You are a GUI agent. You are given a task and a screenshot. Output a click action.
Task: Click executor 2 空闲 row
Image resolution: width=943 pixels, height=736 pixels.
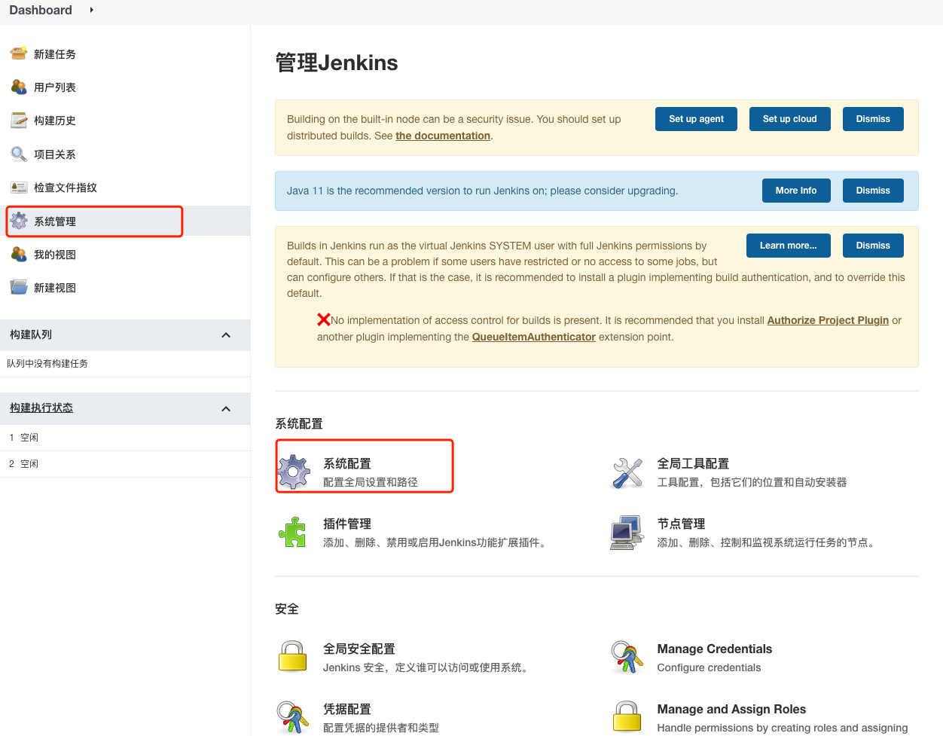pos(125,464)
